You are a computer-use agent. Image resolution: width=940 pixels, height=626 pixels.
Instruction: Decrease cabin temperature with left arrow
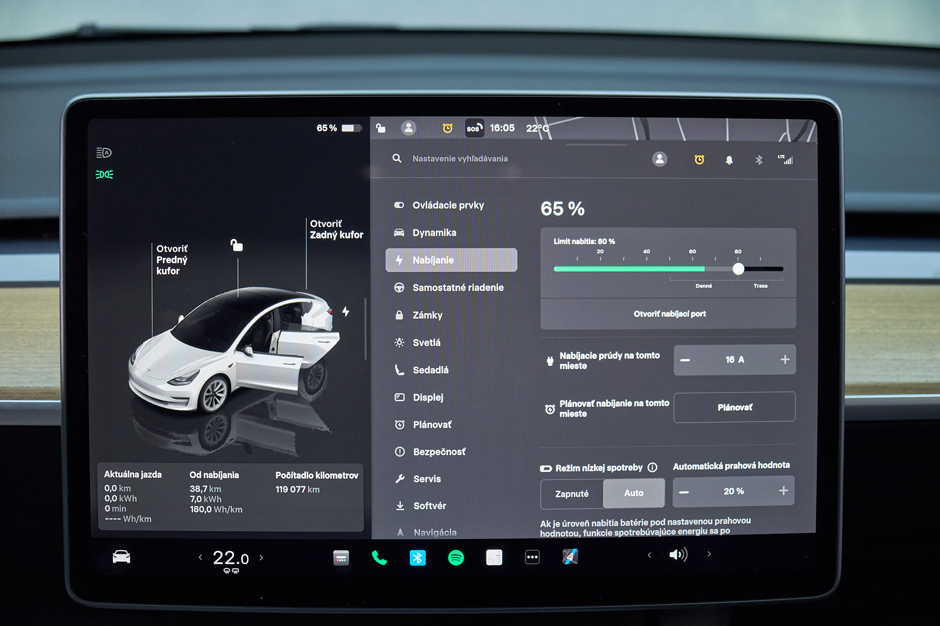[x=200, y=558]
